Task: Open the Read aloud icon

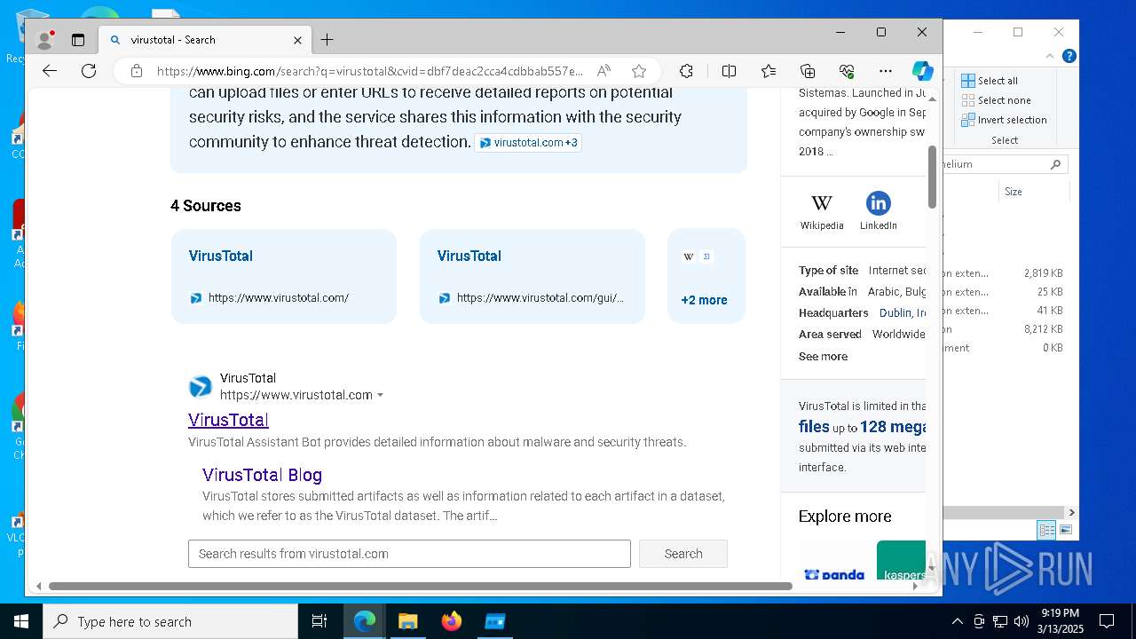Action: [603, 71]
